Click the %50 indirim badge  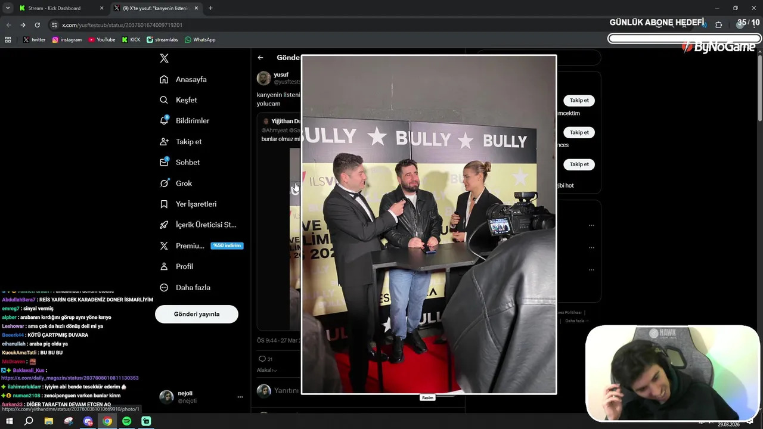pos(227,245)
